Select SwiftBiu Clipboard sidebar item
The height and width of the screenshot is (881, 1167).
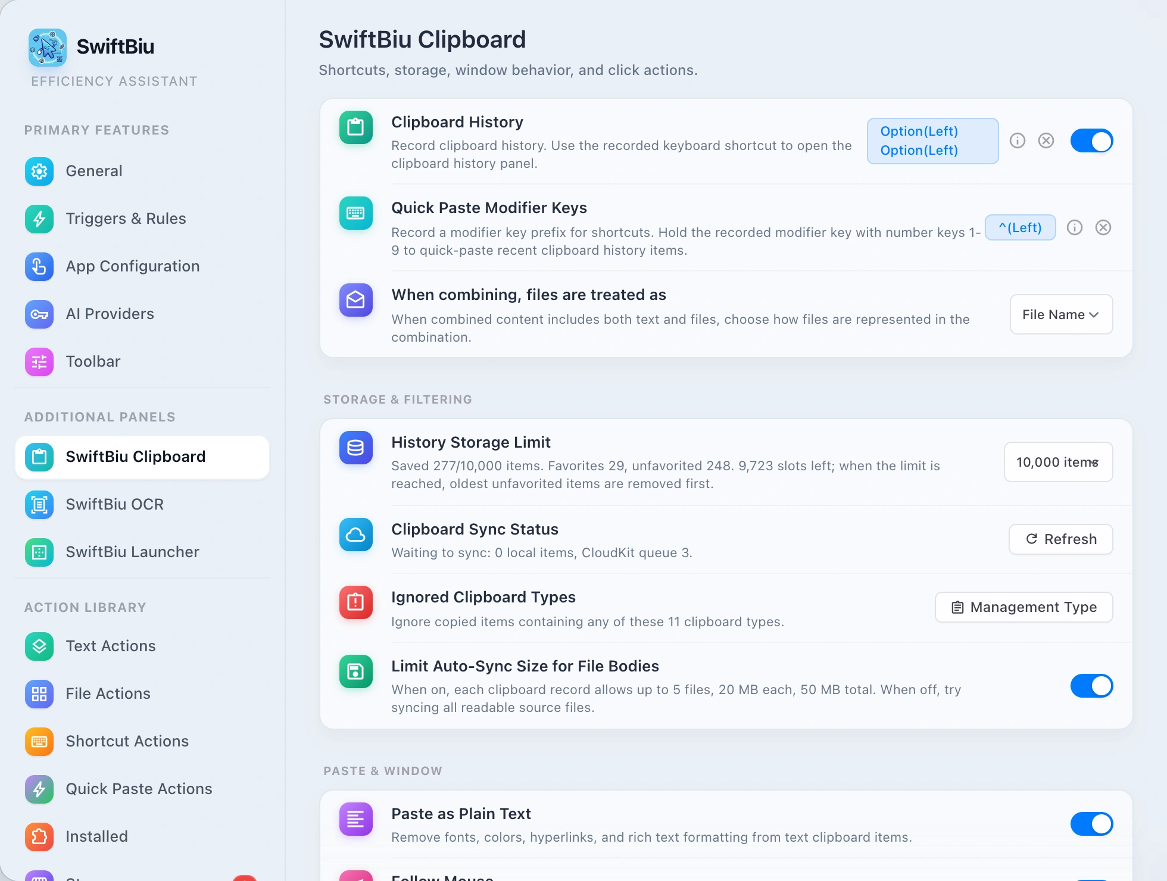coord(142,457)
